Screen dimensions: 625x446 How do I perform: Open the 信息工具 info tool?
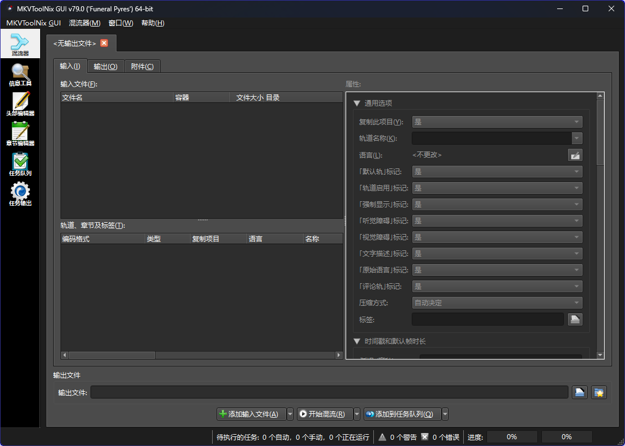click(x=20, y=75)
